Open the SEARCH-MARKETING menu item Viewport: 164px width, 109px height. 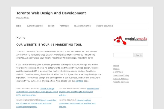pos(83,26)
